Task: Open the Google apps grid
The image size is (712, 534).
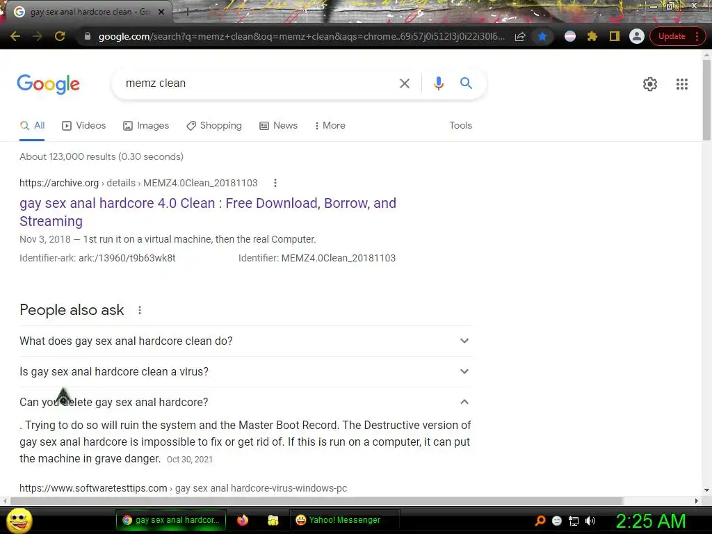Action: pyautogui.click(x=681, y=84)
